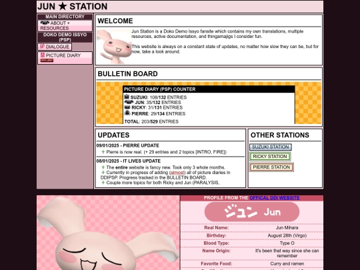Click the pink Jun name banner
The height and width of the screenshot is (270, 360).
pyautogui.click(x=252, y=212)
